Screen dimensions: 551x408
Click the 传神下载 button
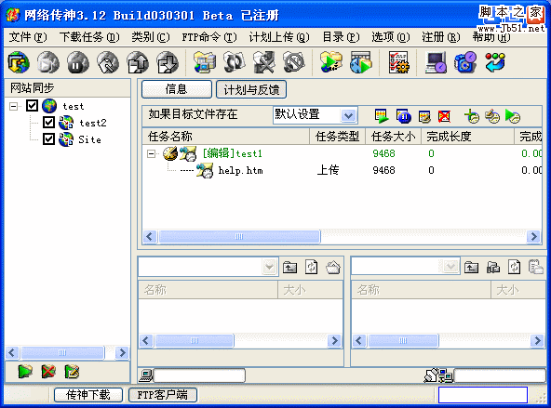(88, 395)
